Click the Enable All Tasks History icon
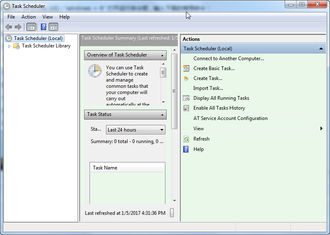This screenshot has height=235, width=330. (x=186, y=108)
